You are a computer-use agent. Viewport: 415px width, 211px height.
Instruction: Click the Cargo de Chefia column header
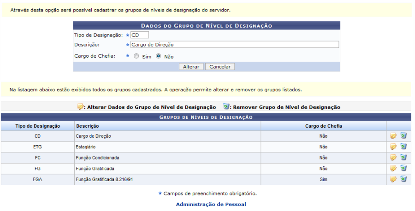click(323, 126)
